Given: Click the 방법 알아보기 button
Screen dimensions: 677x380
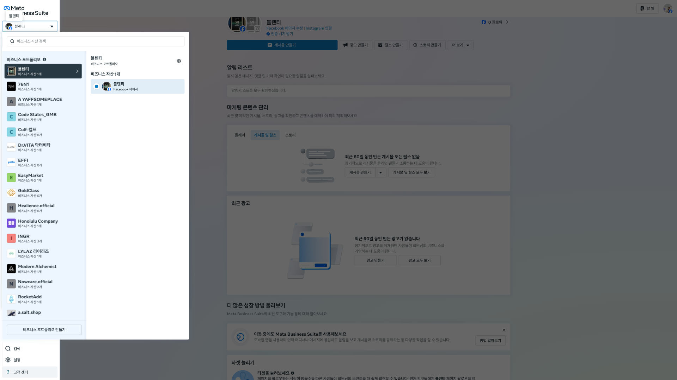Looking at the screenshot, I should tap(490, 341).
